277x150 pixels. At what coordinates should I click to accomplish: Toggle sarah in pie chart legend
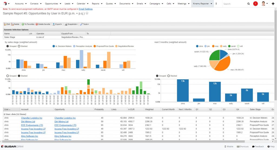pyautogui.click(x=232, y=46)
